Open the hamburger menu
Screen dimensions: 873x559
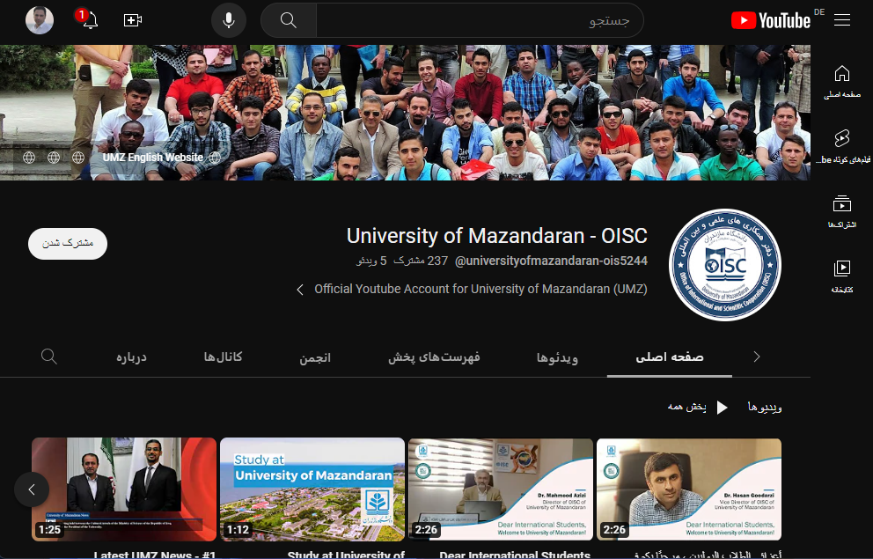click(842, 19)
